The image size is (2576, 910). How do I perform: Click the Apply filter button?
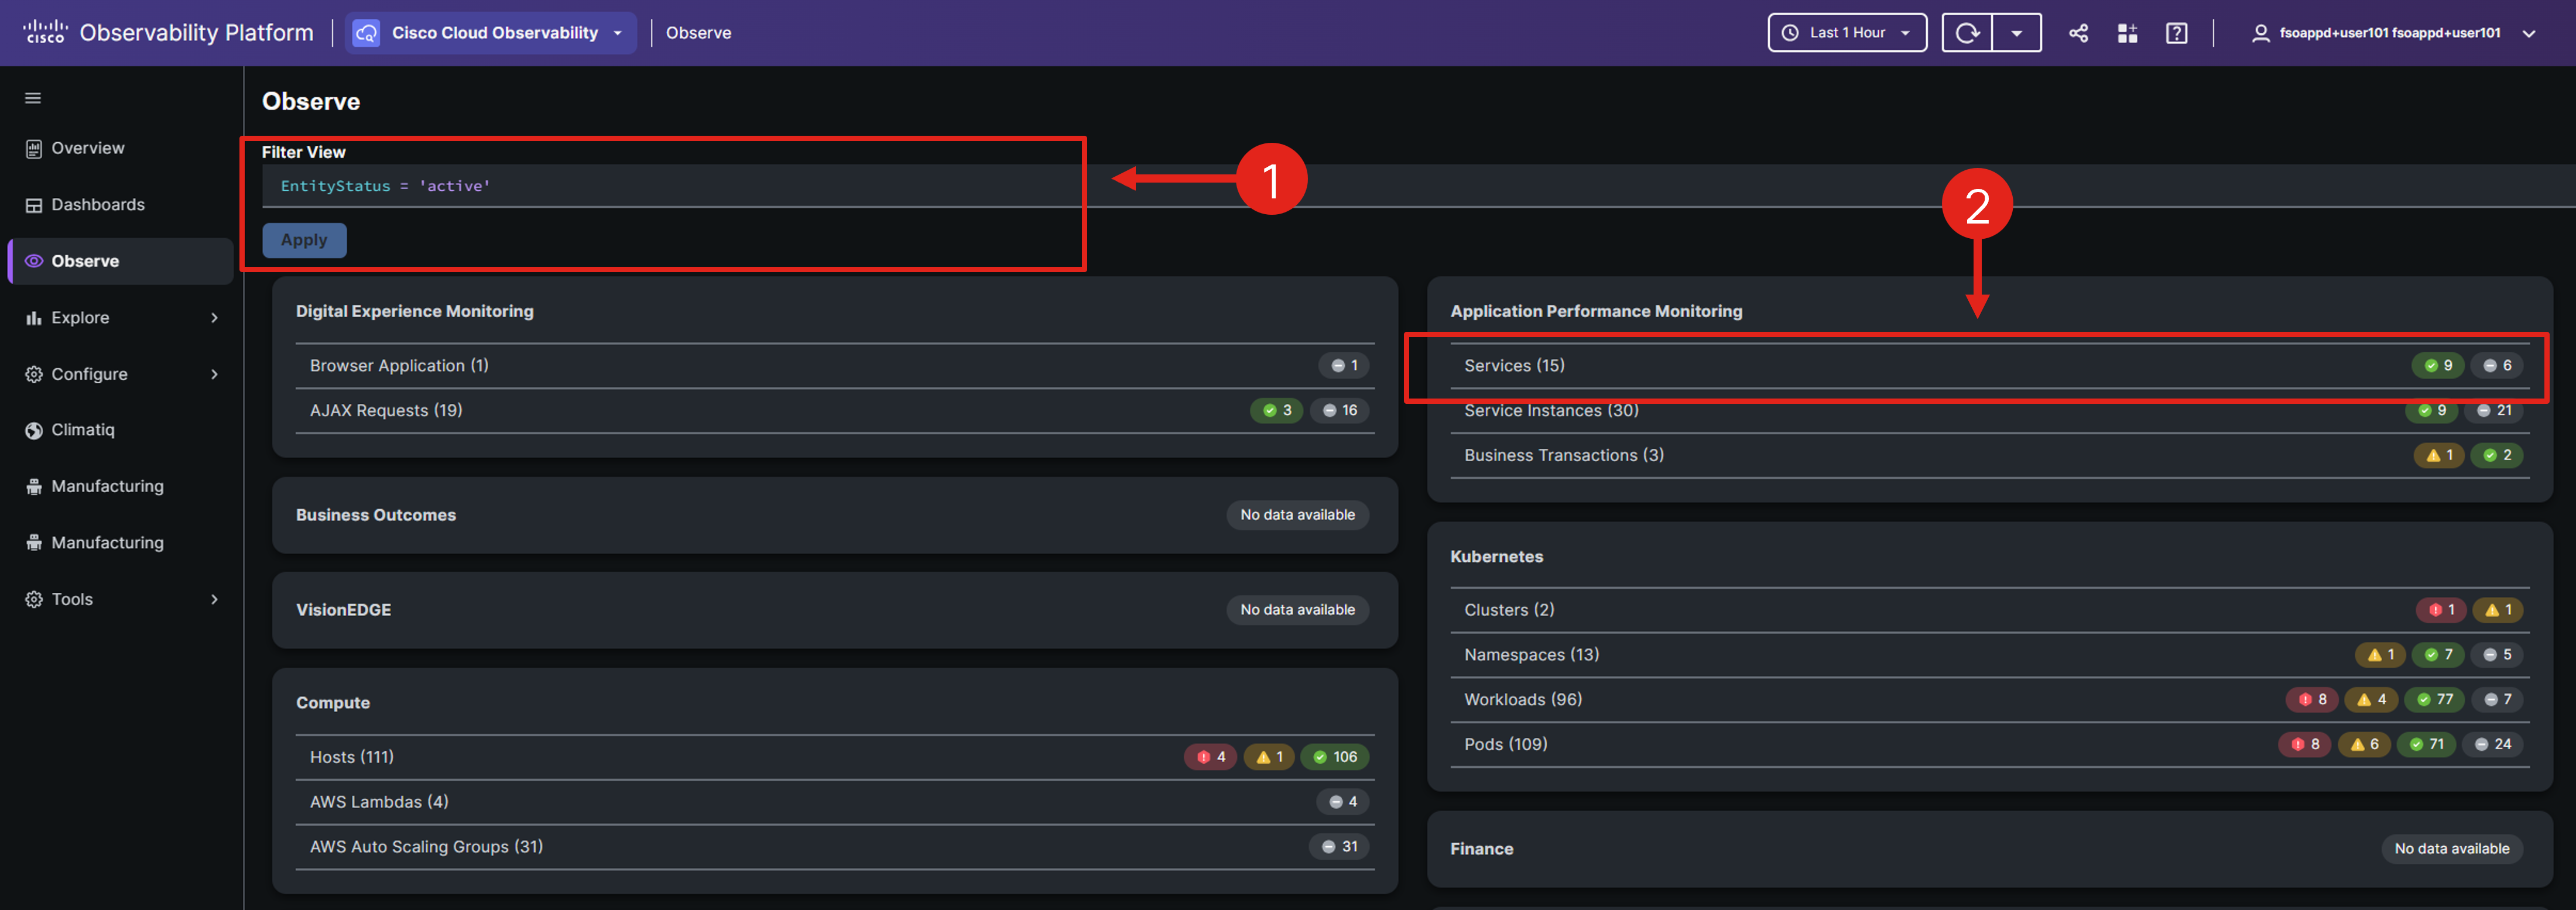304,240
